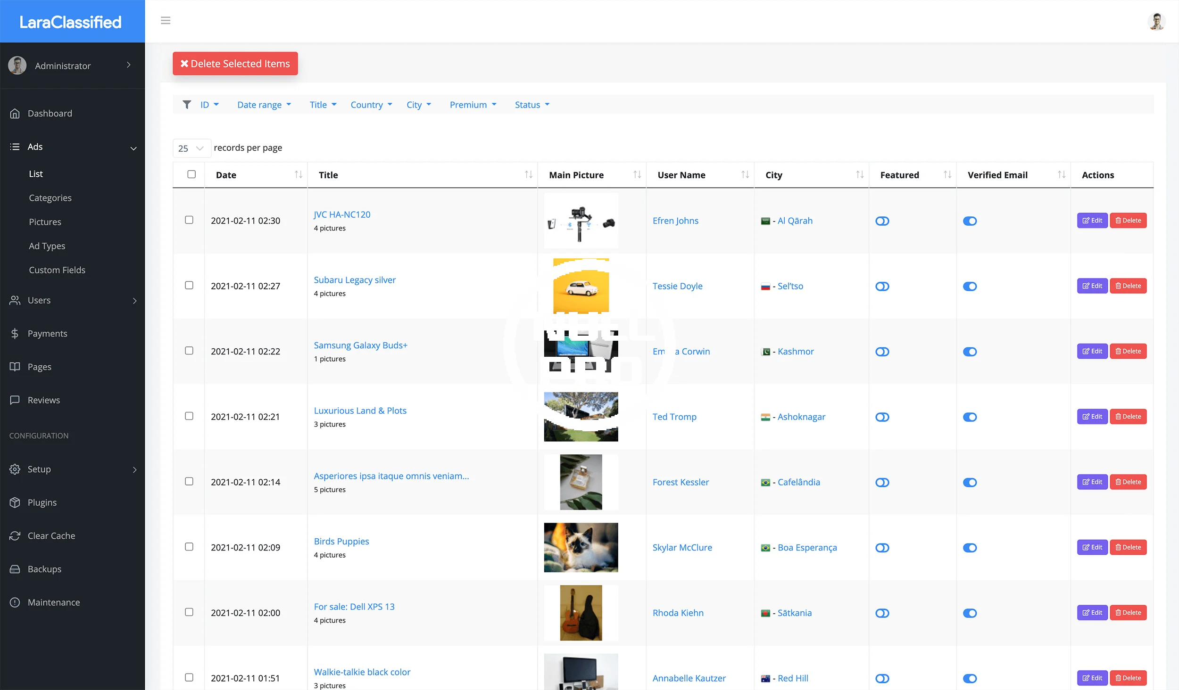Image resolution: width=1179 pixels, height=690 pixels.
Task: Toggle Featured switch for JVC HA-NC120
Action: pyautogui.click(x=882, y=221)
